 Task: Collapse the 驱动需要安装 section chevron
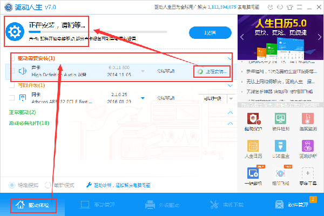pyautogui.click(x=230, y=58)
